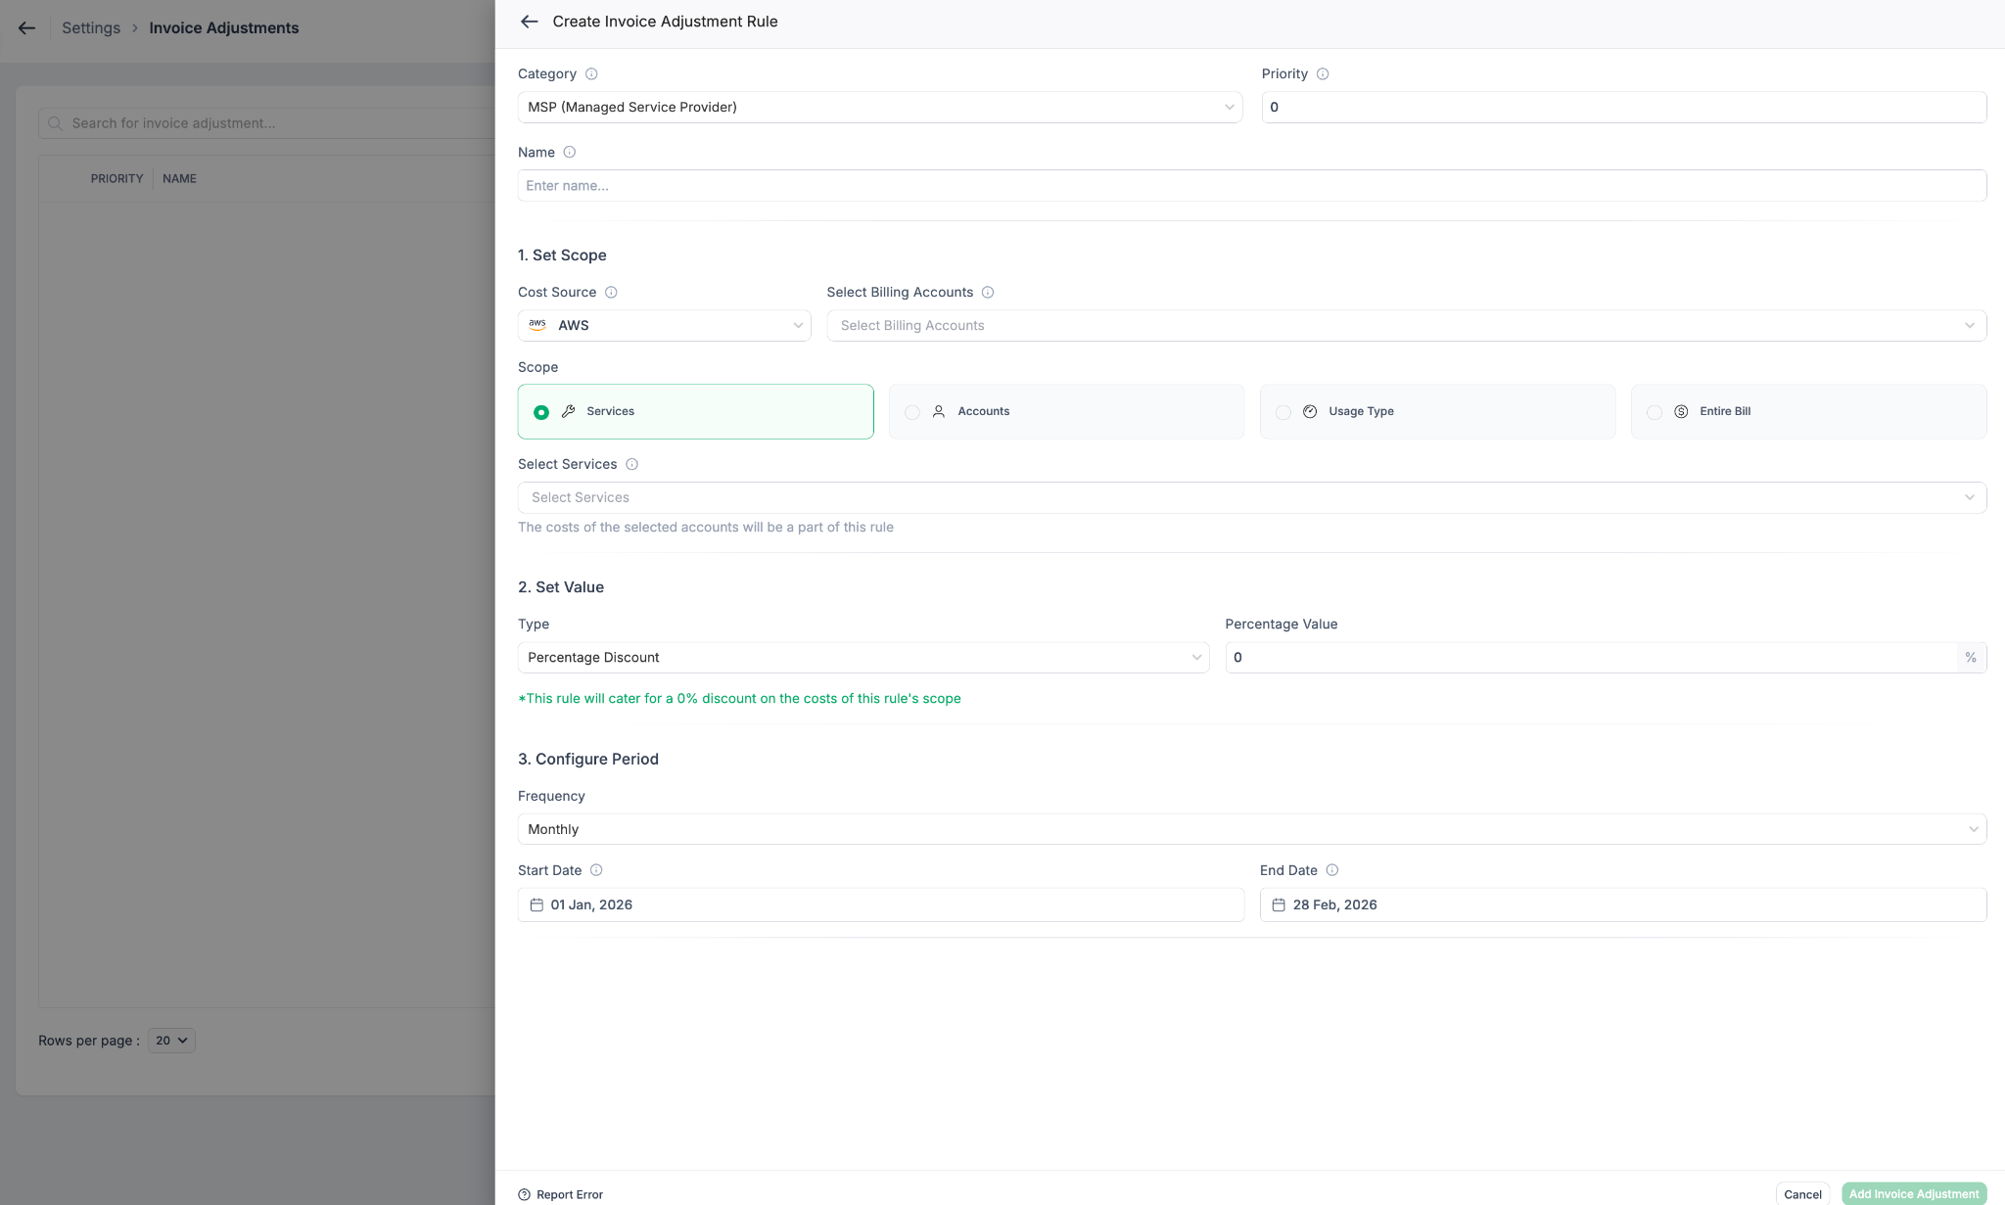Click the info icon next to Select Services

tap(631, 465)
